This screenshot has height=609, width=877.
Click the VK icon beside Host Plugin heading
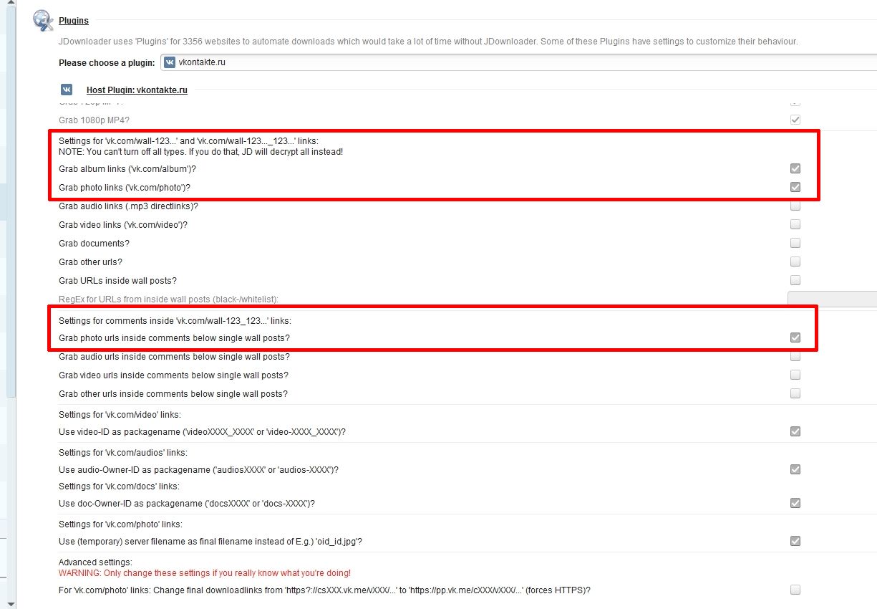point(67,90)
